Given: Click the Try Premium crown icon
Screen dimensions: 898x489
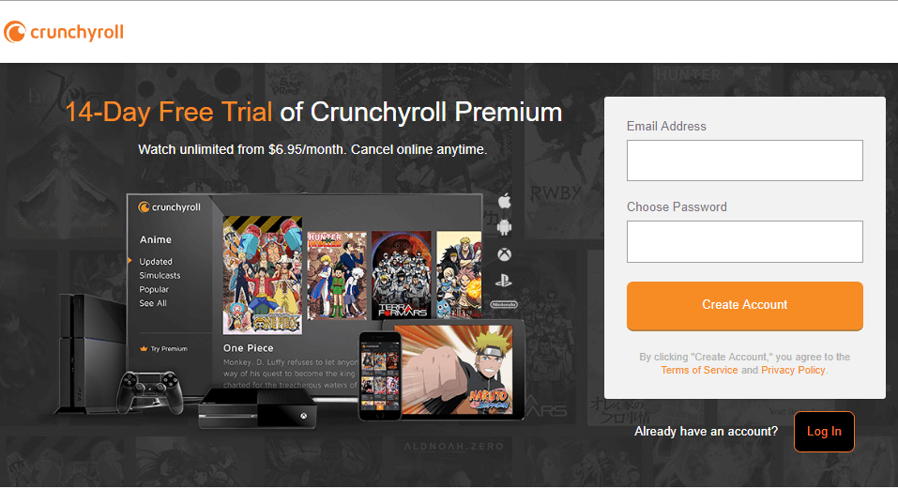Looking at the screenshot, I should pyautogui.click(x=144, y=349).
